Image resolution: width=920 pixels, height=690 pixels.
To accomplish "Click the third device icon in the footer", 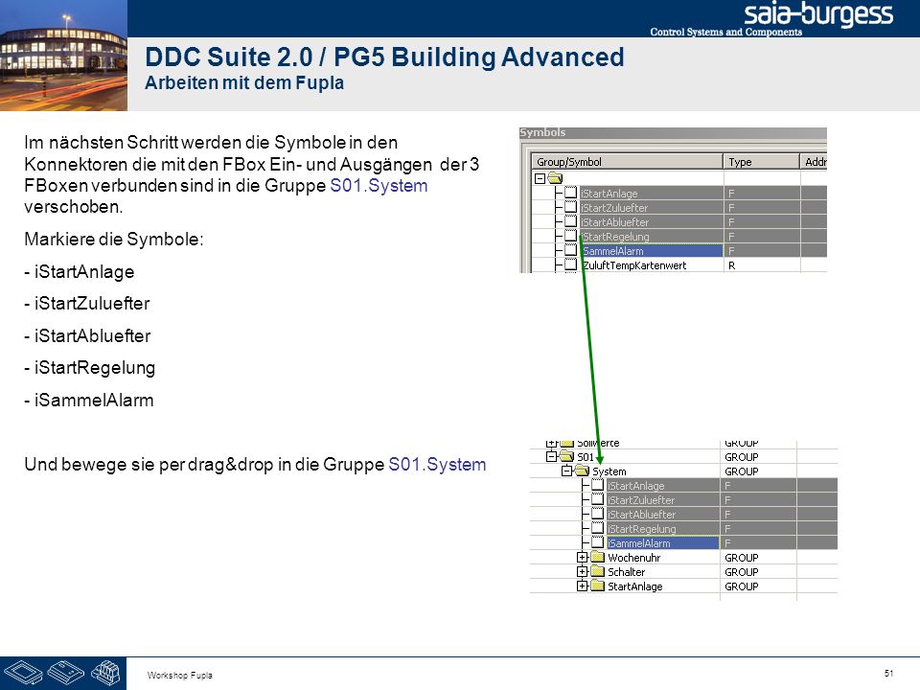I will pyautogui.click(x=105, y=673).
